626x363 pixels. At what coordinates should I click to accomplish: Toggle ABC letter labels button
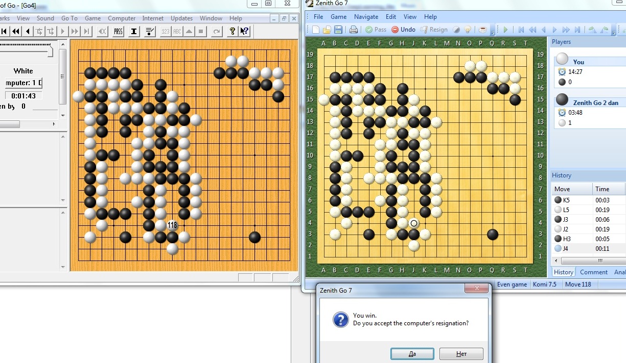(177, 32)
